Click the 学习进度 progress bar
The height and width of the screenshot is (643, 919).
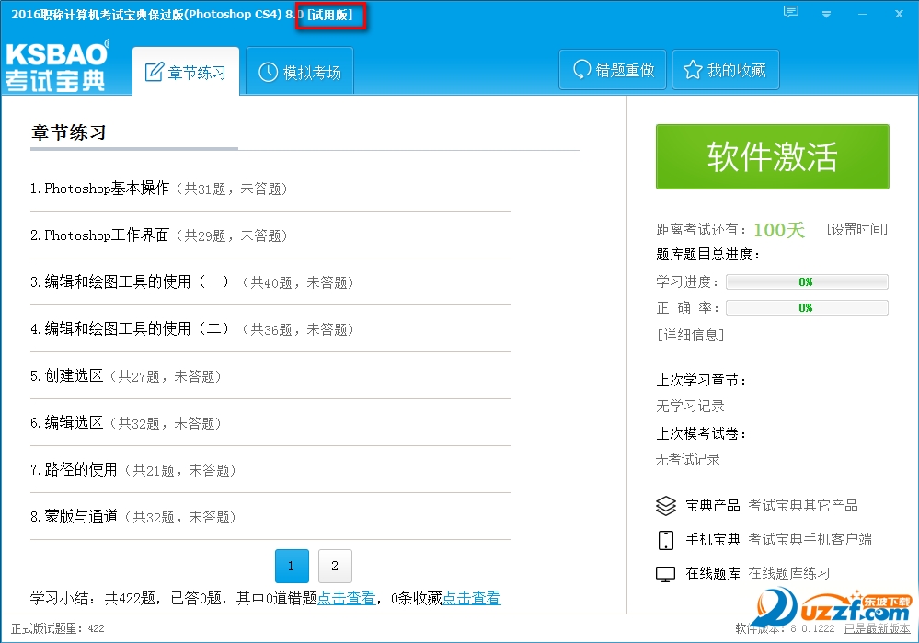(x=807, y=281)
